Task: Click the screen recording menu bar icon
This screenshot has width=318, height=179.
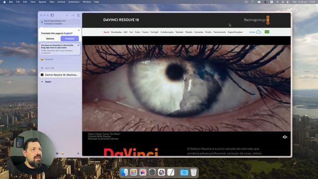Action: (246, 2)
